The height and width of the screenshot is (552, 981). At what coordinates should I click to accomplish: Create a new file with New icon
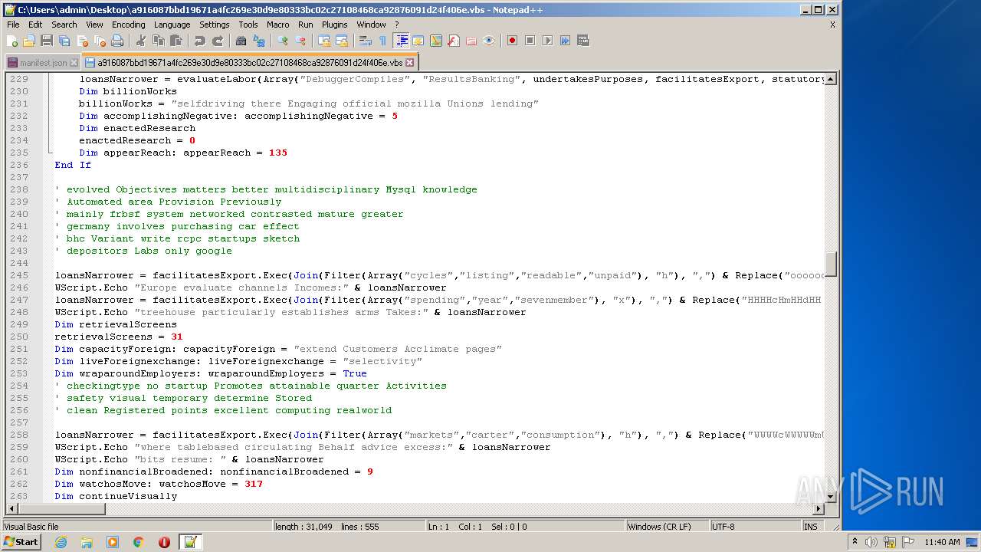tap(12, 41)
